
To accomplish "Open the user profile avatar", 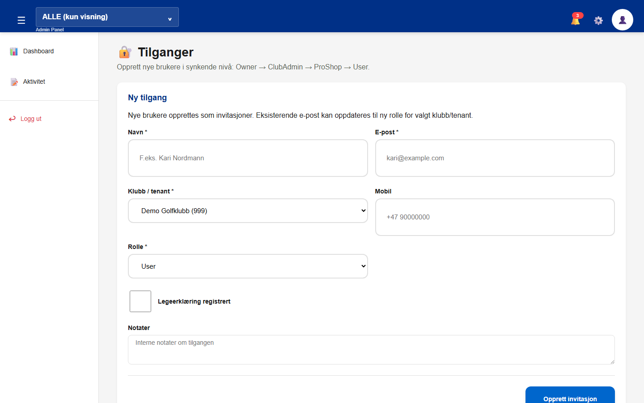I will click(623, 20).
